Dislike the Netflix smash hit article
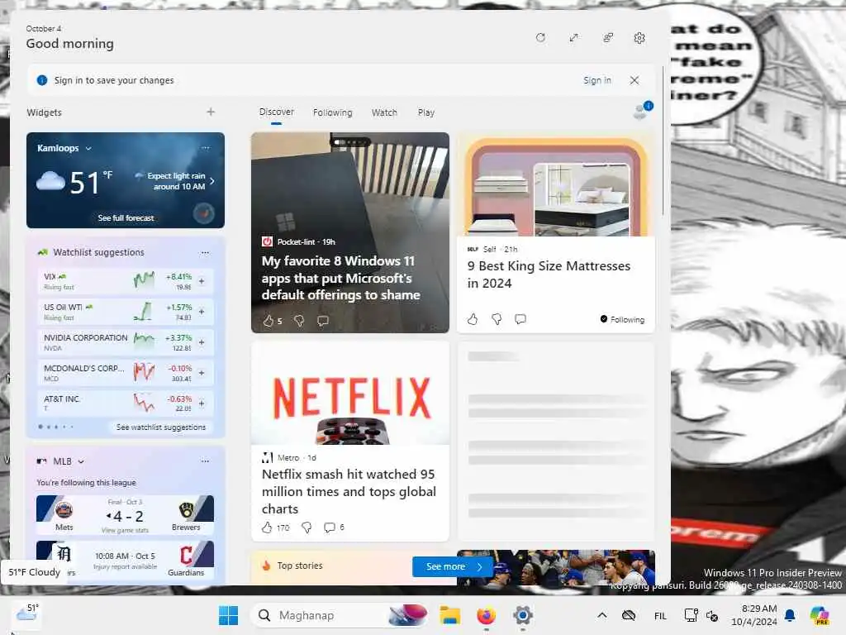 click(x=307, y=528)
